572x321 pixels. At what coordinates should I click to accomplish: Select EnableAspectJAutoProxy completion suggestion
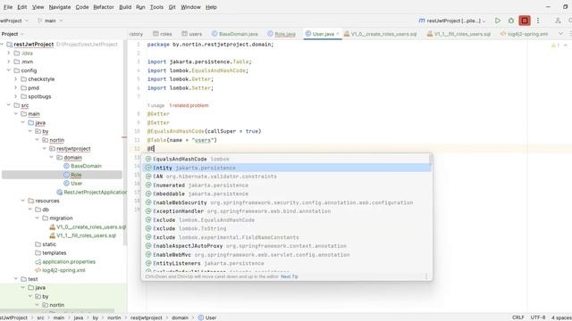coord(286,246)
